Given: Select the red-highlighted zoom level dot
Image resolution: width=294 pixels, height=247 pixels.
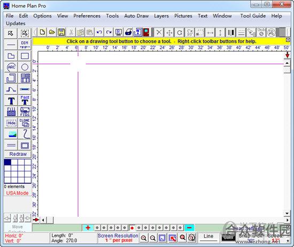Looking at the screenshot, I should coord(132,228).
